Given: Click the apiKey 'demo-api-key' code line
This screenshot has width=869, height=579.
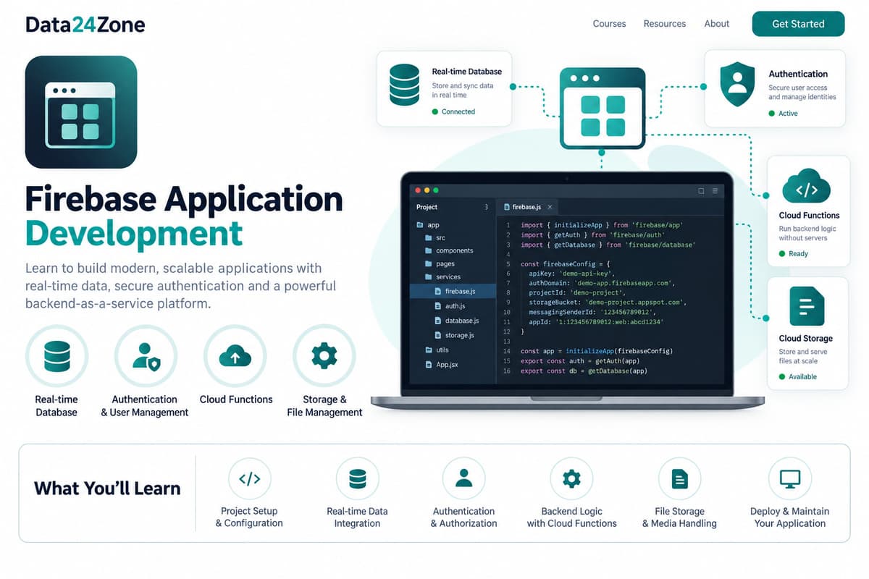Looking at the screenshot, I should click(x=572, y=274).
